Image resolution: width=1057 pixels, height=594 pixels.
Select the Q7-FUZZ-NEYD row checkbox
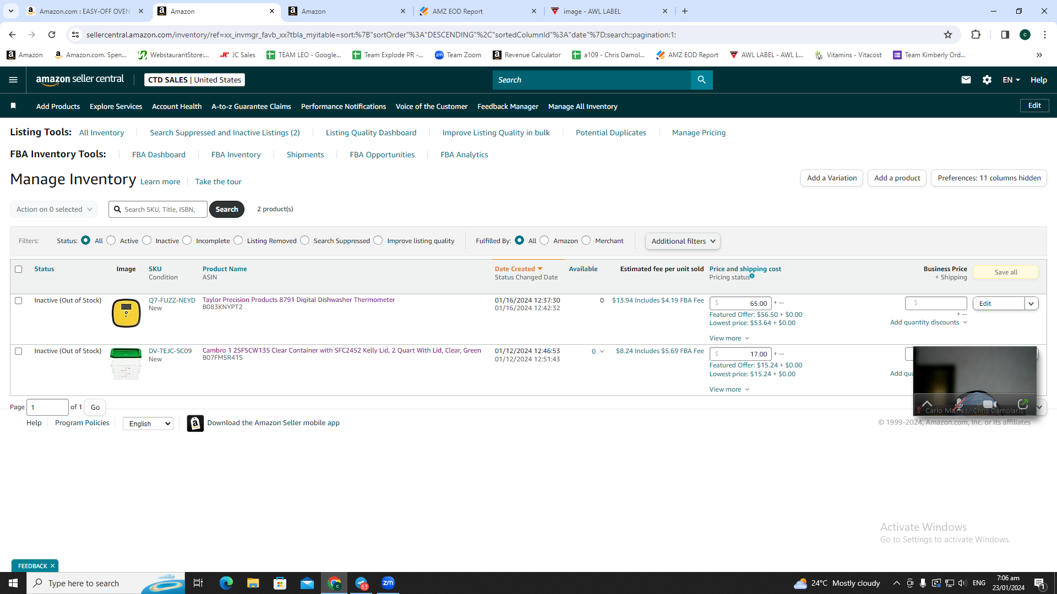pos(19,301)
